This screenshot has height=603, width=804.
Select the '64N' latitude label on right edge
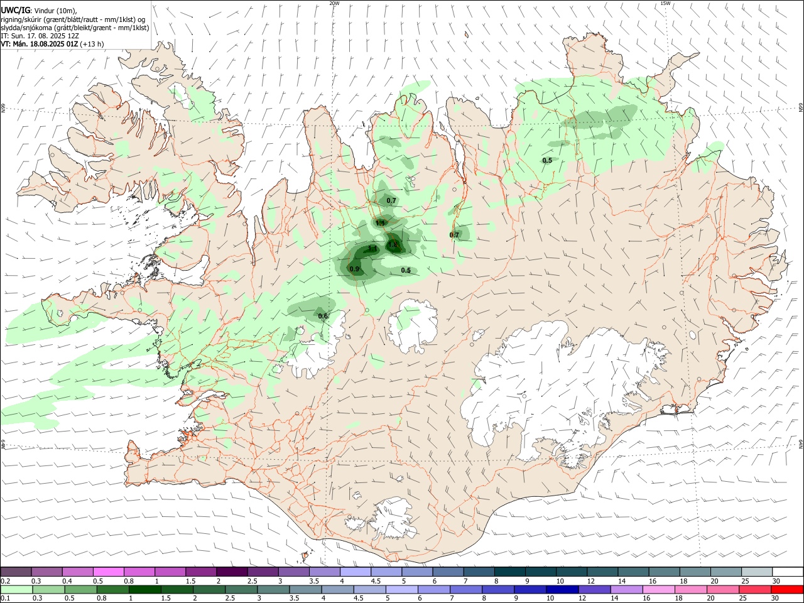click(x=801, y=443)
